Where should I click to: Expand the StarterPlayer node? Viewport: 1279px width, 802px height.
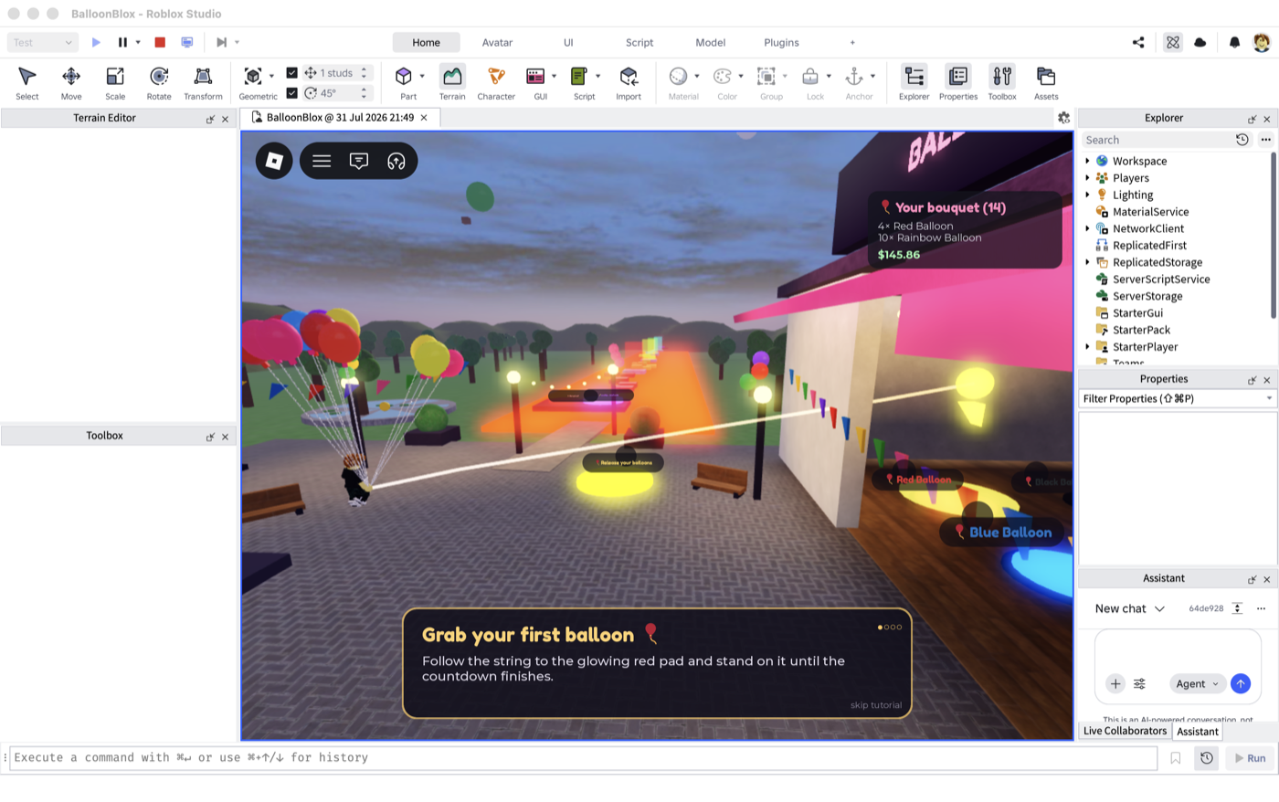pyautogui.click(x=1087, y=347)
